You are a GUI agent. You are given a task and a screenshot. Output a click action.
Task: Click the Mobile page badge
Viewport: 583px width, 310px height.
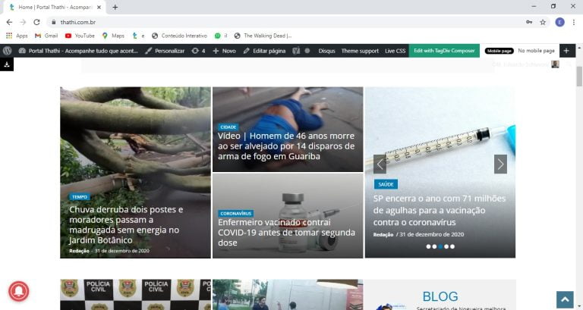499,51
